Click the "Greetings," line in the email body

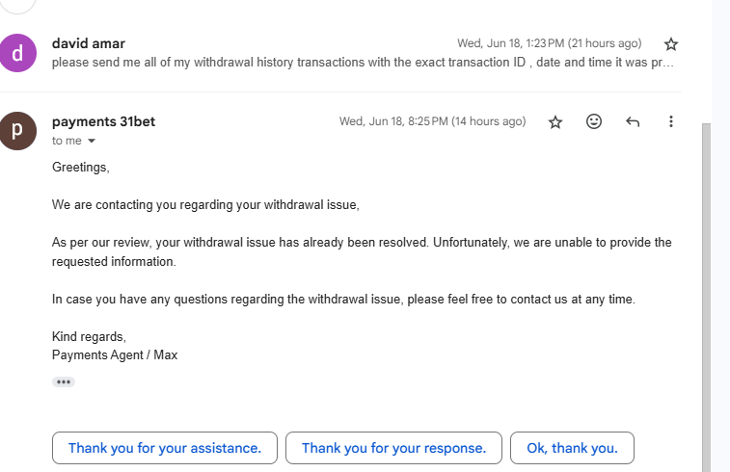(81, 168)
